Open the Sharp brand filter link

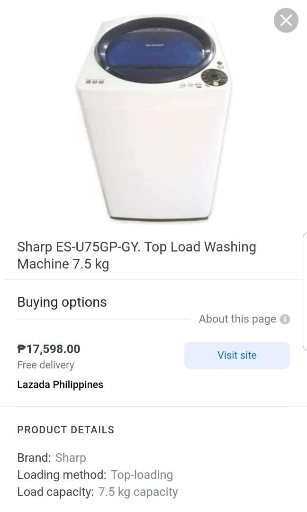point(71,458)
